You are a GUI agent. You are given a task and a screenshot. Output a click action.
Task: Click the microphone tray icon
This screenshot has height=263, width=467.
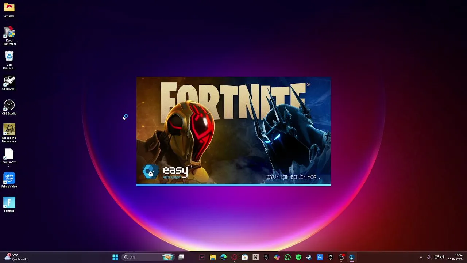click(429, 257)
